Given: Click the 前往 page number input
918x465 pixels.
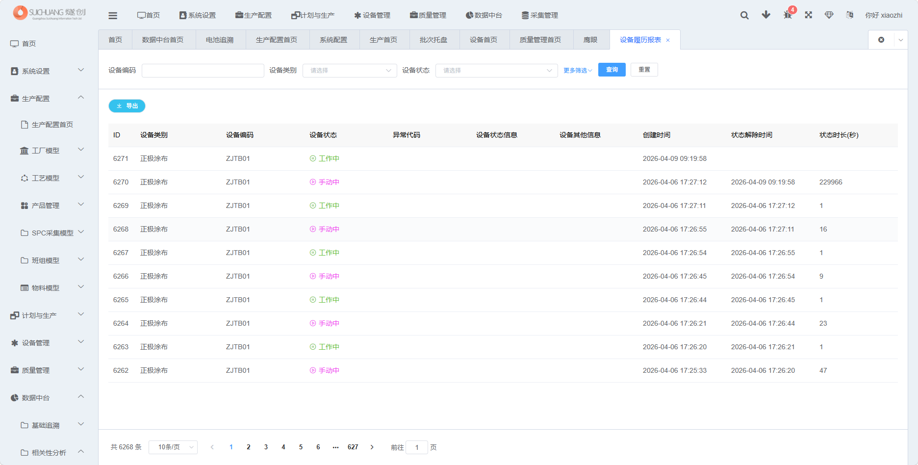Looking at the screenshot, I should [x=417, y=447].
